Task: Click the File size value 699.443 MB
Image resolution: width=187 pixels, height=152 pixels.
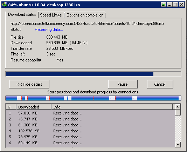Action: point(57,37)
